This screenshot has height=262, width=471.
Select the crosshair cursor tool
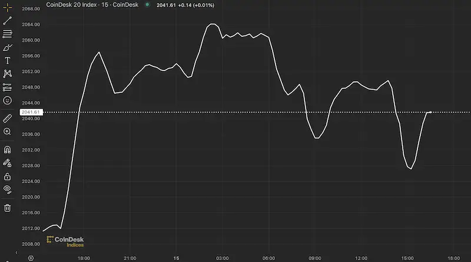[7, 8]
